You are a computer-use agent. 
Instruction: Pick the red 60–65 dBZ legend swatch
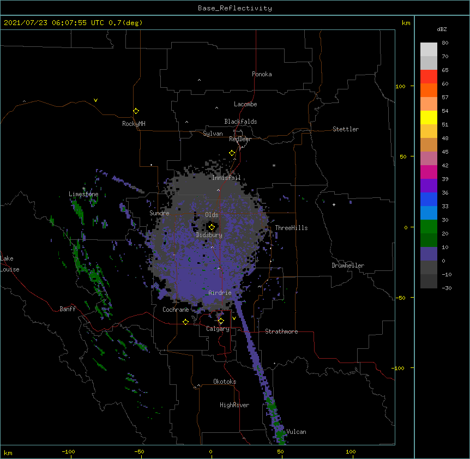click(x=429, y=77)
